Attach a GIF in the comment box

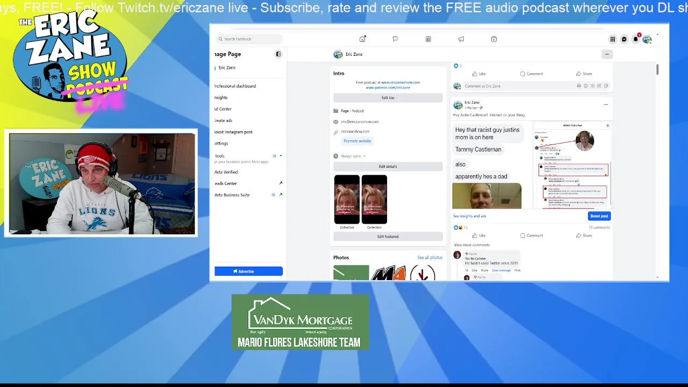[599, 86]
